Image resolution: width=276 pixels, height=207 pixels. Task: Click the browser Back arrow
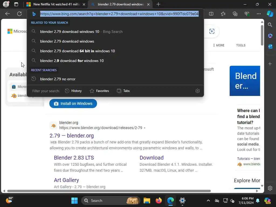coord(7,14)
